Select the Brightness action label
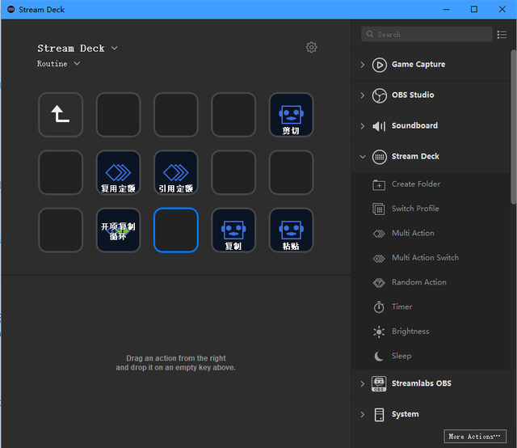This screenshot has height=448, width=517. click(x=410, y=332)
